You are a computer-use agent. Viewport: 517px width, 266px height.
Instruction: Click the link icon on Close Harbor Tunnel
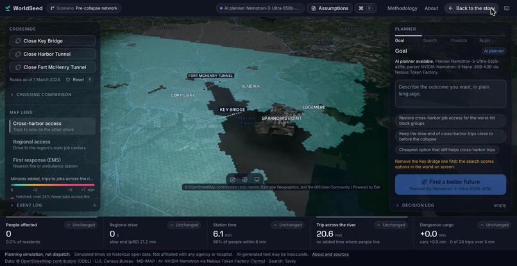tap(18, 54)
